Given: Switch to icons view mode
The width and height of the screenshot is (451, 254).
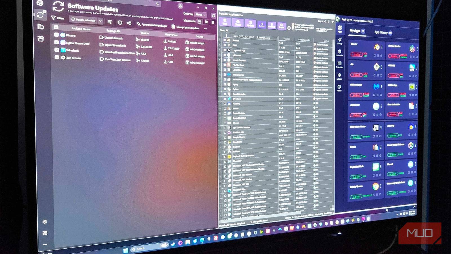Looking at the screenshot, I should tap(213, 22).
